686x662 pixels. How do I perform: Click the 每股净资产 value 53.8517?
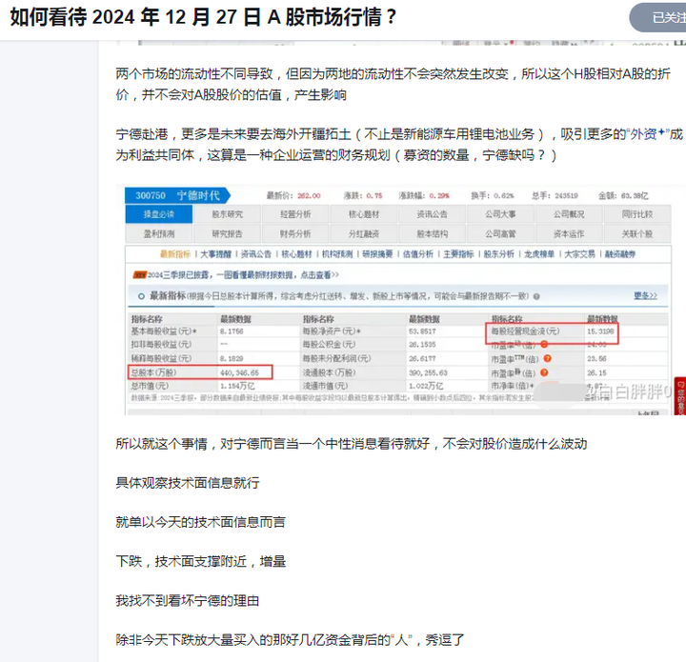click(422, 331)
